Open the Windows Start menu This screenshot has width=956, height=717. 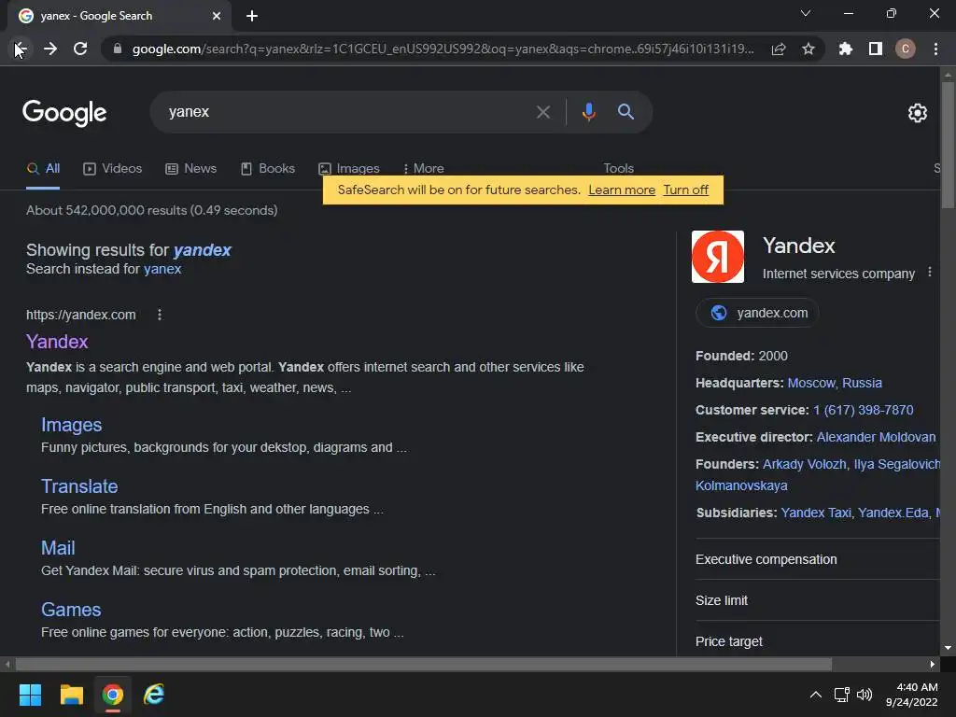(x=30, y=695)
